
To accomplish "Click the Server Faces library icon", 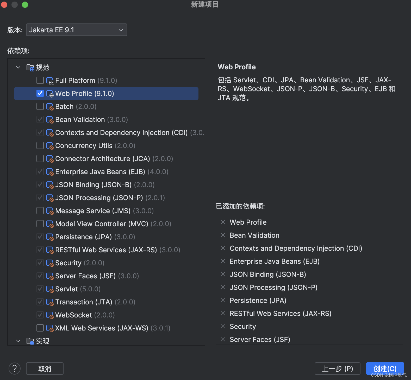I will (50, 276).
